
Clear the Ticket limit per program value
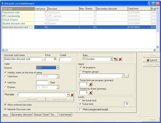point(90,84)
